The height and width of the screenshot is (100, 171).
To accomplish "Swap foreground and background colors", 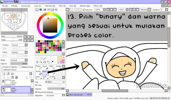I will 64,58.
